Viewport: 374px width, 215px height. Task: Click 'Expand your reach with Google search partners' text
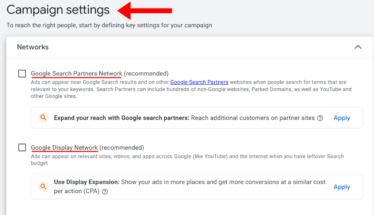[122, 118]
